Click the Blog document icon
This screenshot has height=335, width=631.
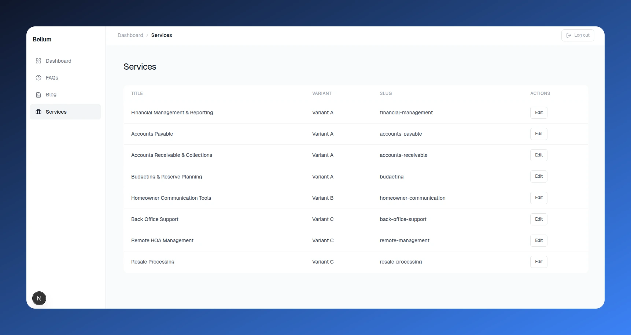coord(38,95)
